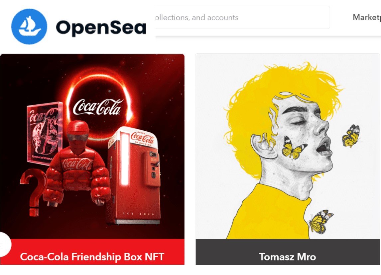Open the Coca-Cola Friendship Box NFT title

(x=92, y=257)
